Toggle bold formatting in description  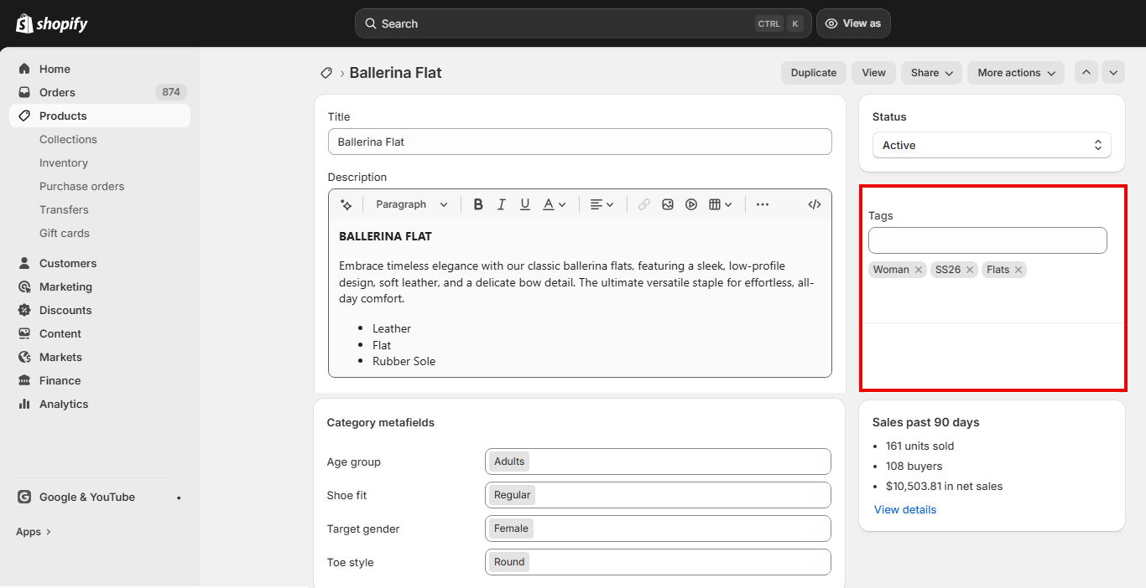point(478,204)
